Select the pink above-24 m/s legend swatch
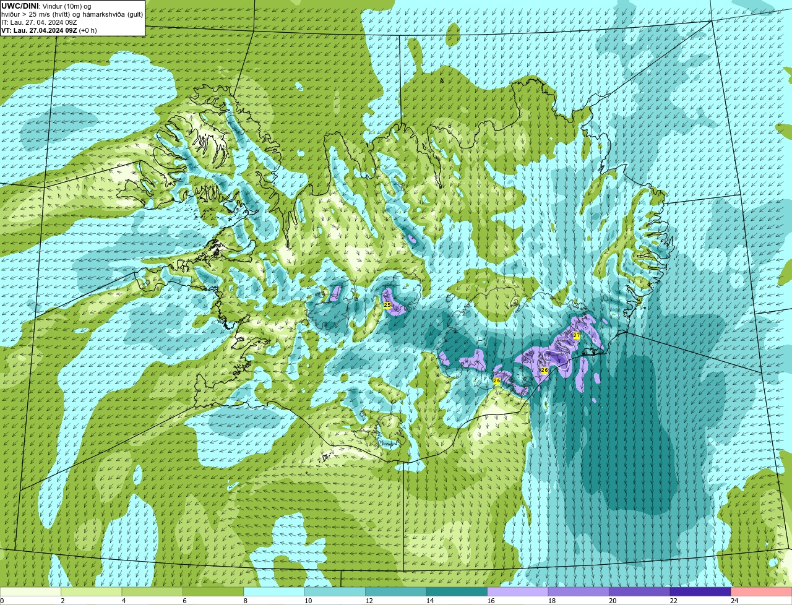 point(762,592)
